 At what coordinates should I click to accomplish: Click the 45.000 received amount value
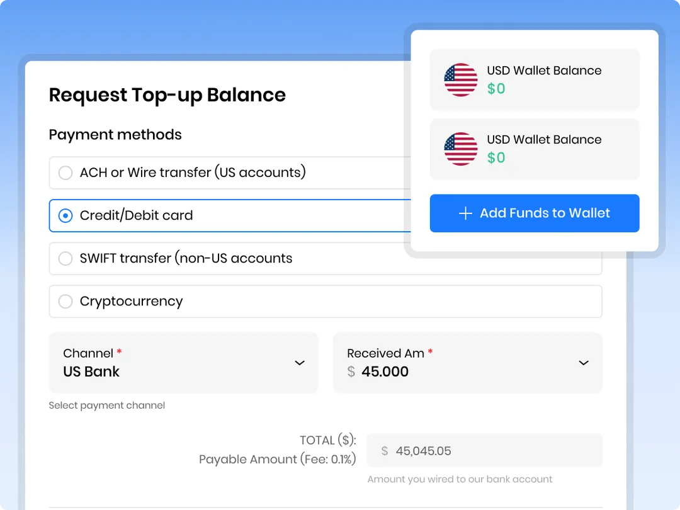point(385,371)
